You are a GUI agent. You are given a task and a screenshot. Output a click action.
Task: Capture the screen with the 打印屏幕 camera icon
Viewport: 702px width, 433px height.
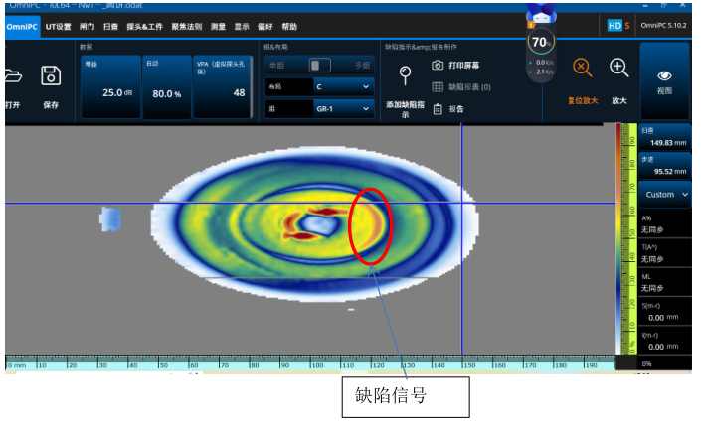click(438, 66)
